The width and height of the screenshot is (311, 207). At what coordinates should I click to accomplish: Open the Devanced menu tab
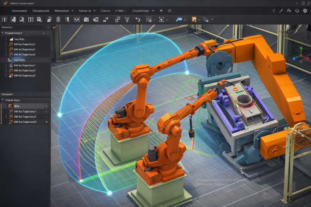pos(41,11)
